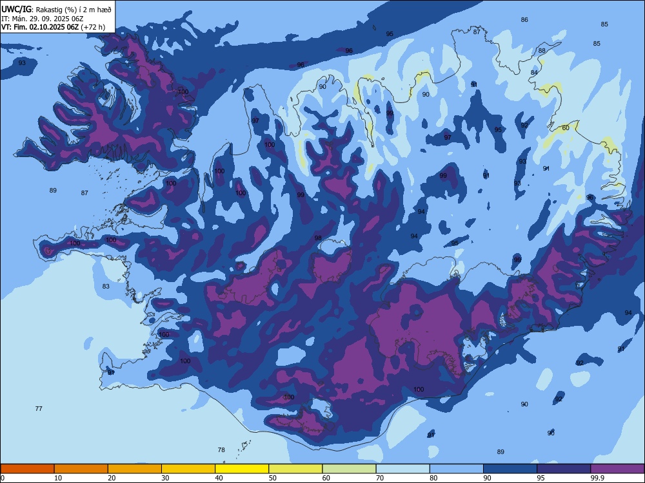Click the '40' legend tick label

point(219,478)
